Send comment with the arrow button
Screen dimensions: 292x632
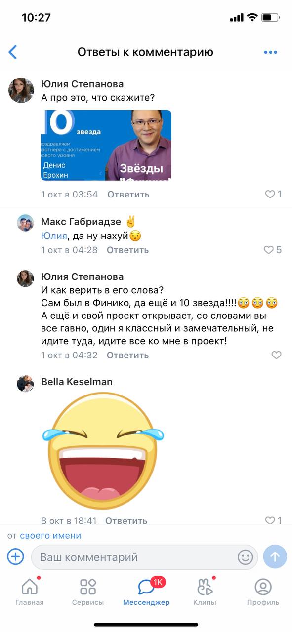(275, 557)
